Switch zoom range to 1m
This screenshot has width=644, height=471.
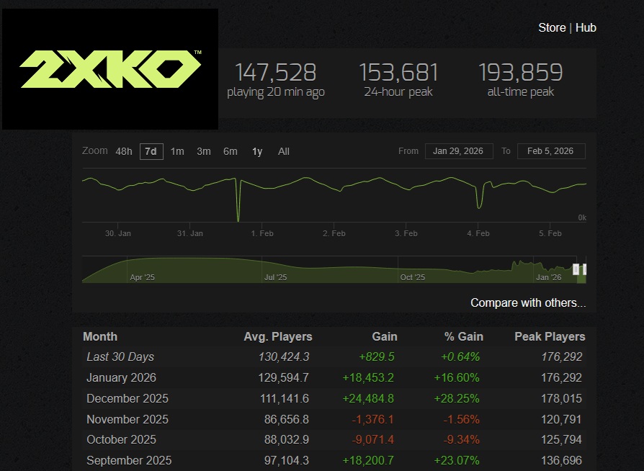[177, 151]
